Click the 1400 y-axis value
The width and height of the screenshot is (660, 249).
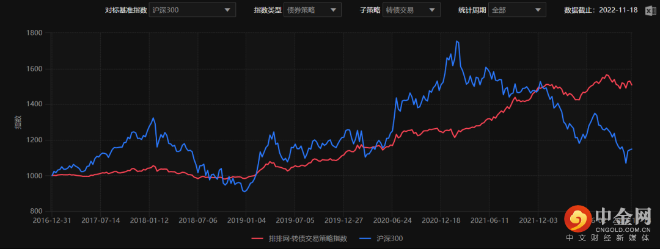point(34,104)
